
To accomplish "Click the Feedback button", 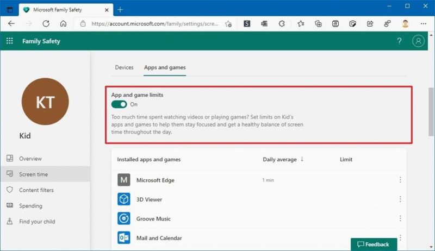I will click(x=374, y=244).
